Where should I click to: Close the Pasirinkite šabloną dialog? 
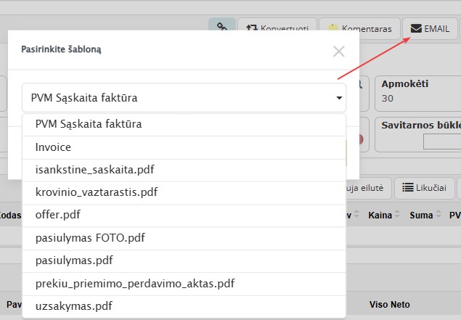pos(338,51)
